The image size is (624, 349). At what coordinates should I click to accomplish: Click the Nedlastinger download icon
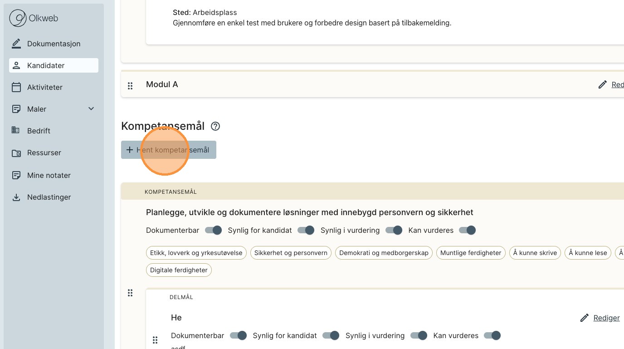(x=16, y=197)
